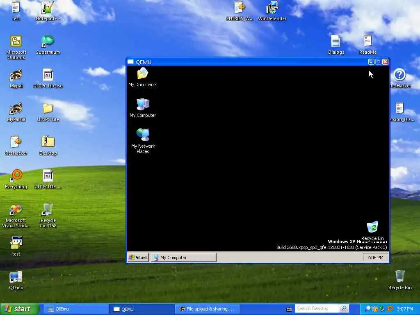
Task: Close the QEMU window
Action: 385,62
